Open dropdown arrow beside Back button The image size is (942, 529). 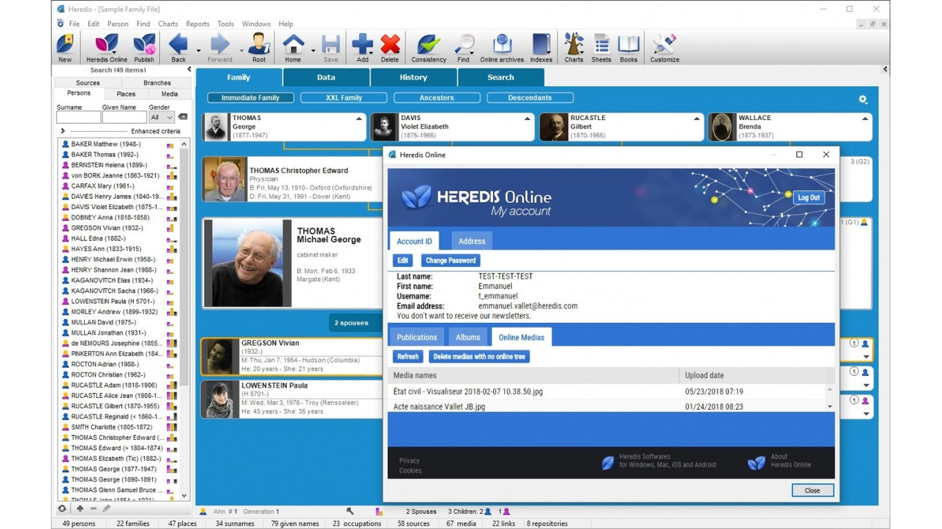coord(199,52)
